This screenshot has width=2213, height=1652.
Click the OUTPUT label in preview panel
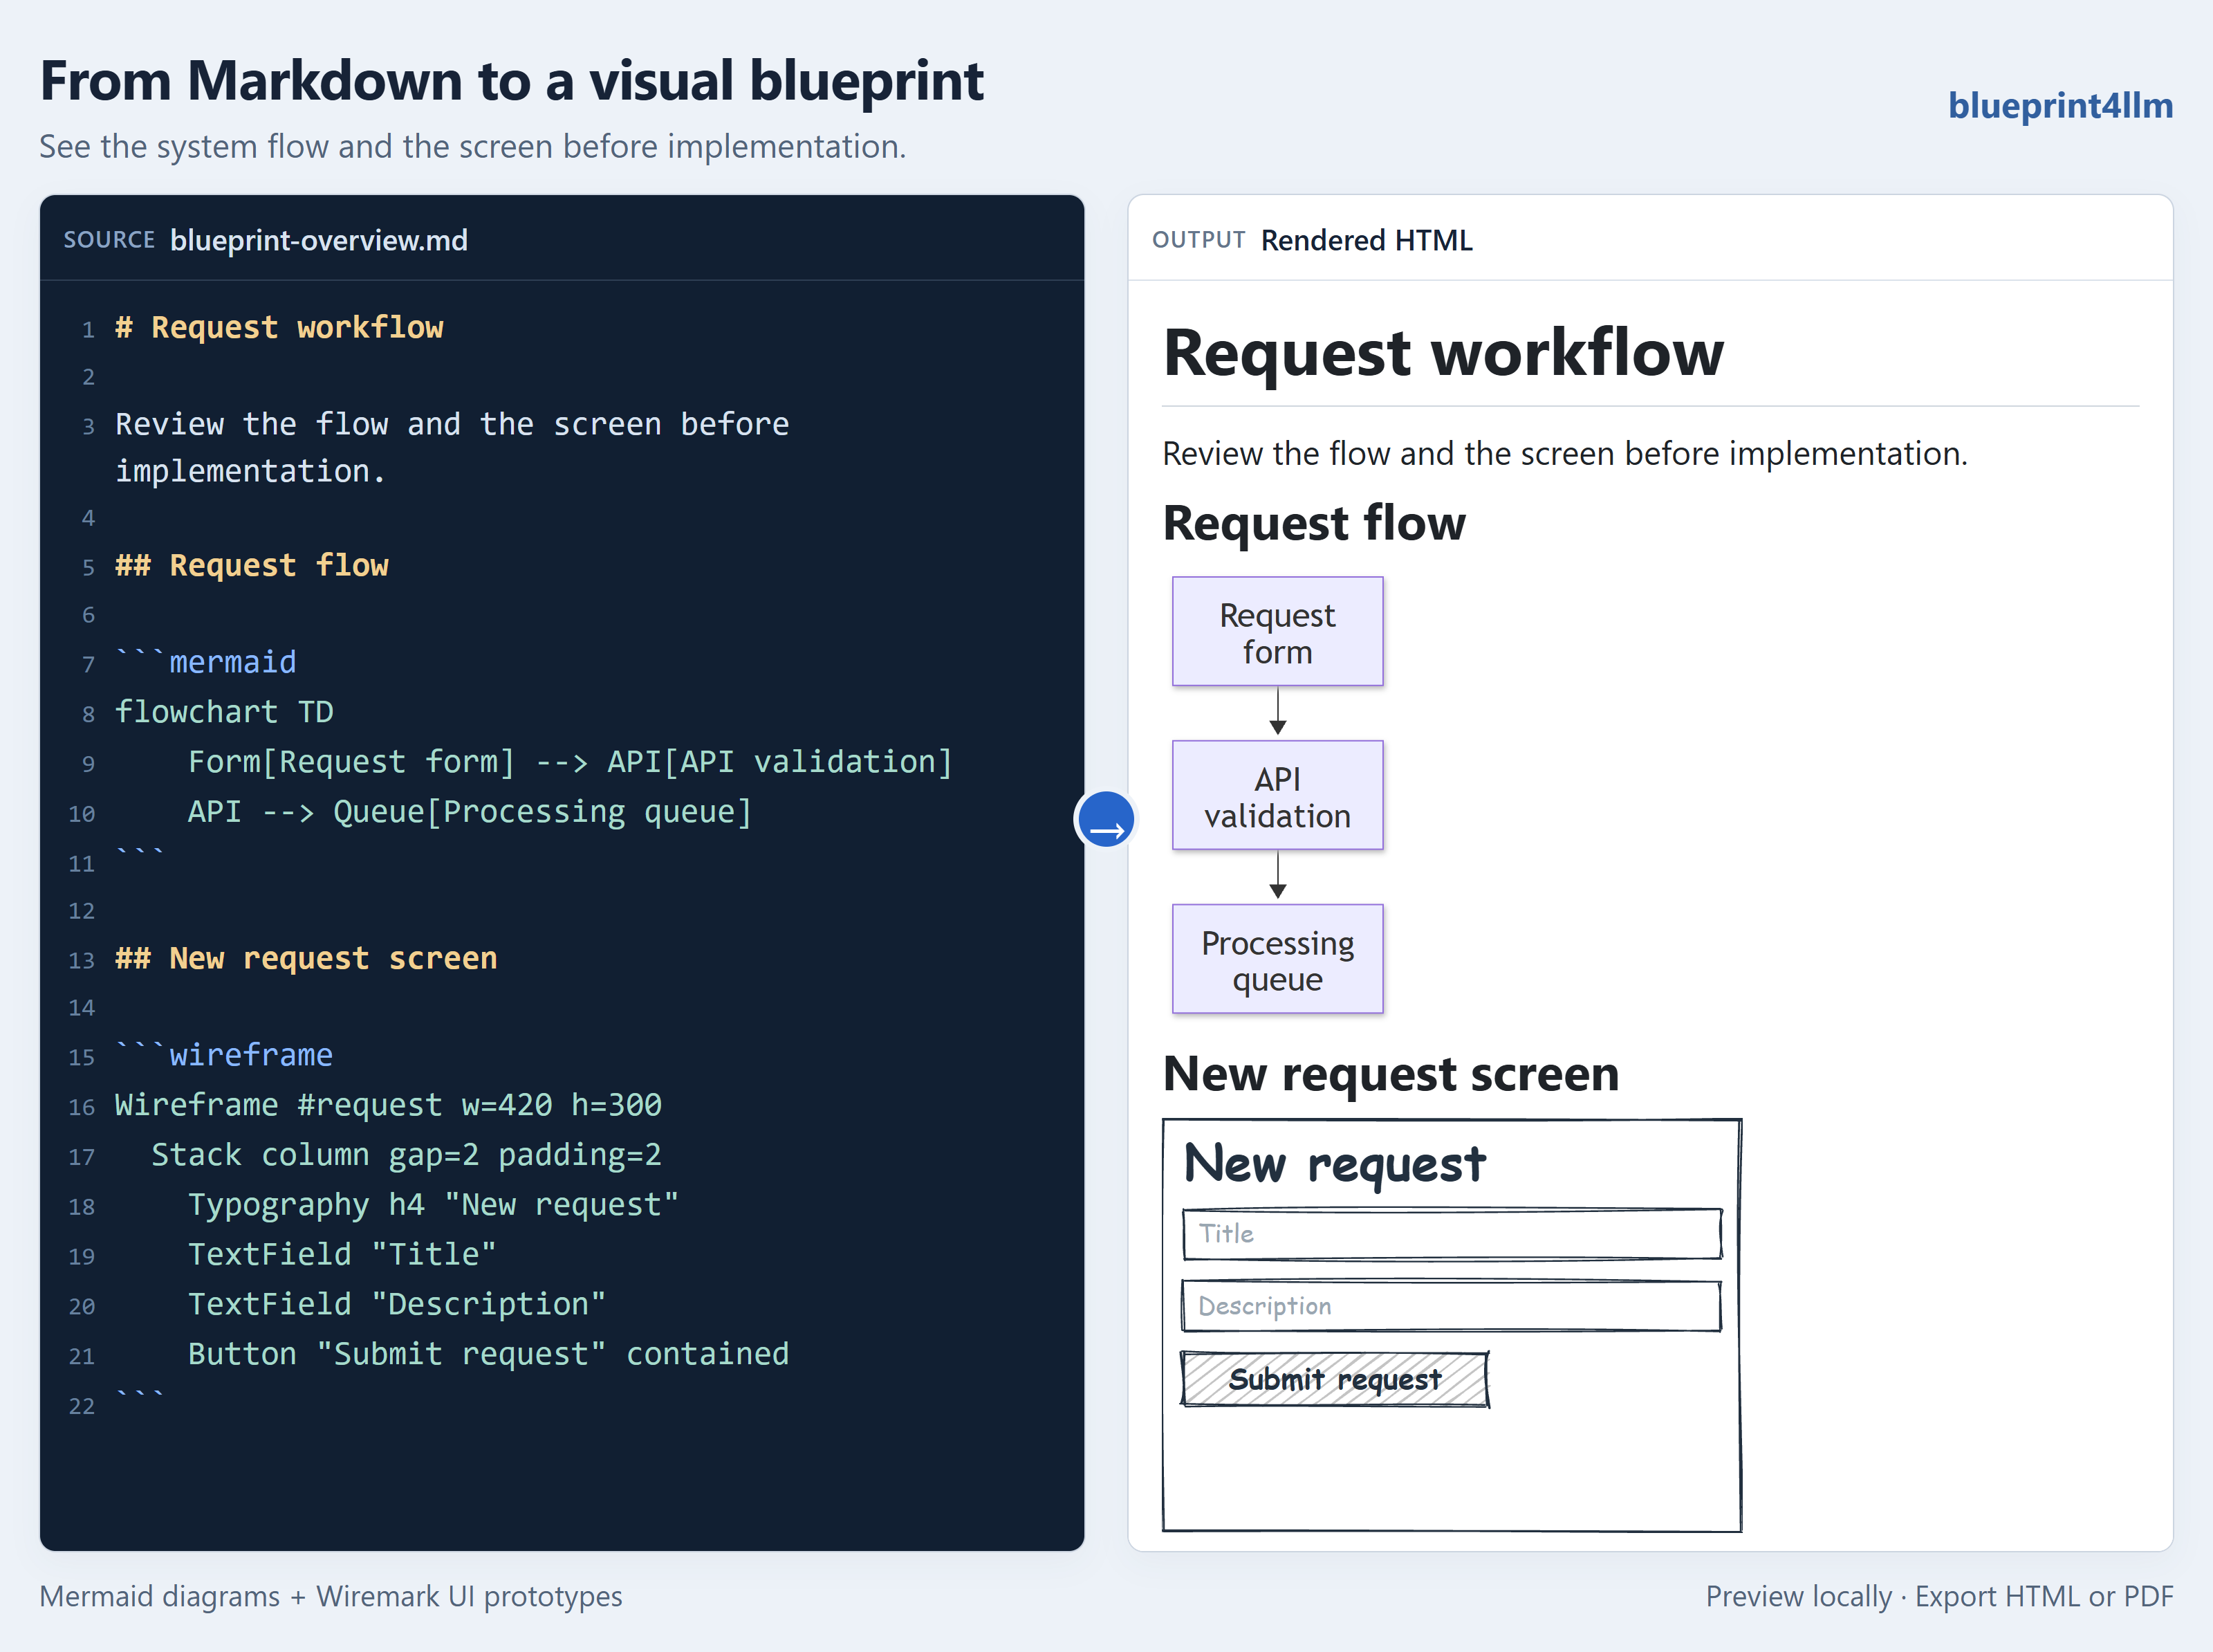[1198, 240]
